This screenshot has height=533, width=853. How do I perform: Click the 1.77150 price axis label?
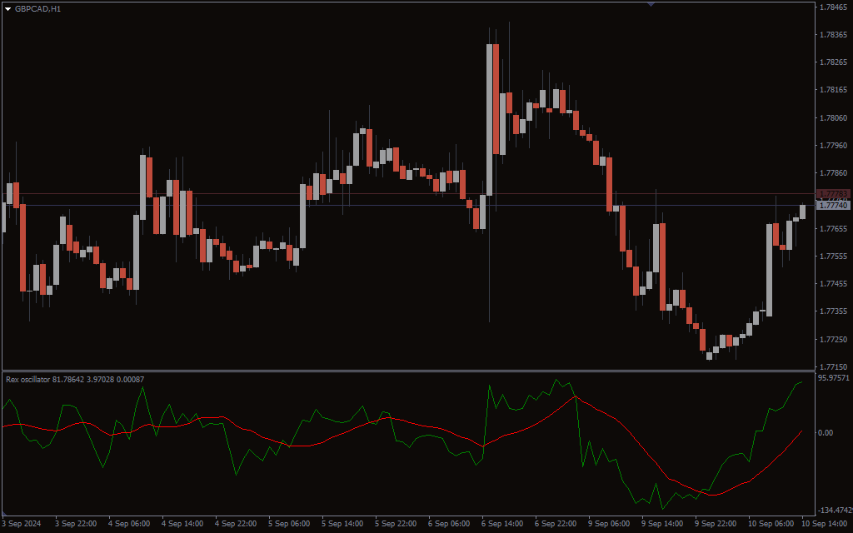point(833,367)
